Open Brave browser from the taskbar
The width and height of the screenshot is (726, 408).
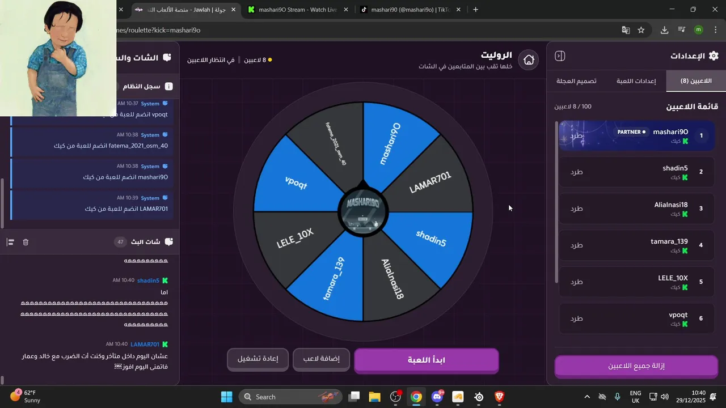(x=500, y=397)
